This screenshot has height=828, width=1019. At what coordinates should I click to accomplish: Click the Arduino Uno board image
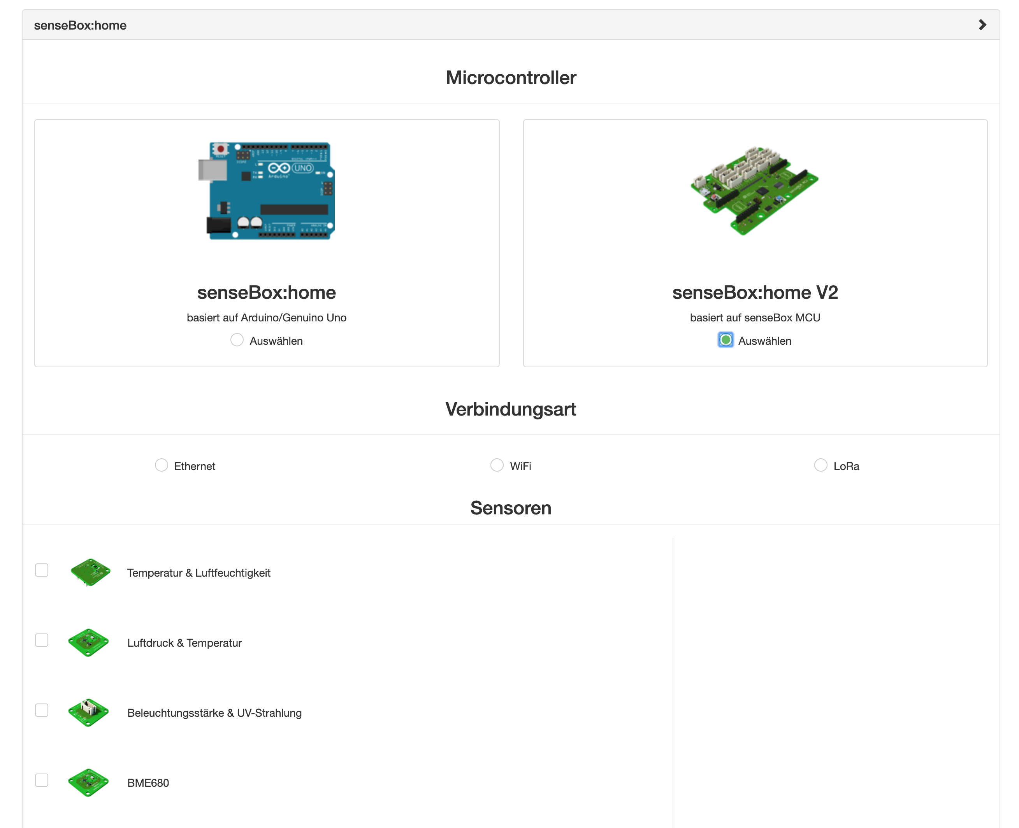267,191
